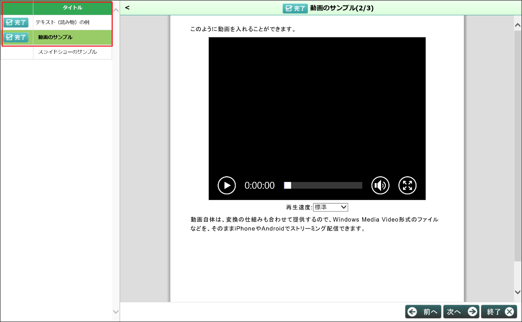The width and height of the screenshot is (522, 322).
Task: Go to next page with 次へ button
Action: tap(461, 312)
